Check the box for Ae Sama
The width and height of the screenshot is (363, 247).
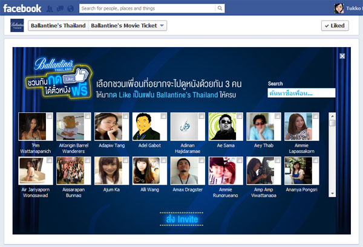point(239,116)
